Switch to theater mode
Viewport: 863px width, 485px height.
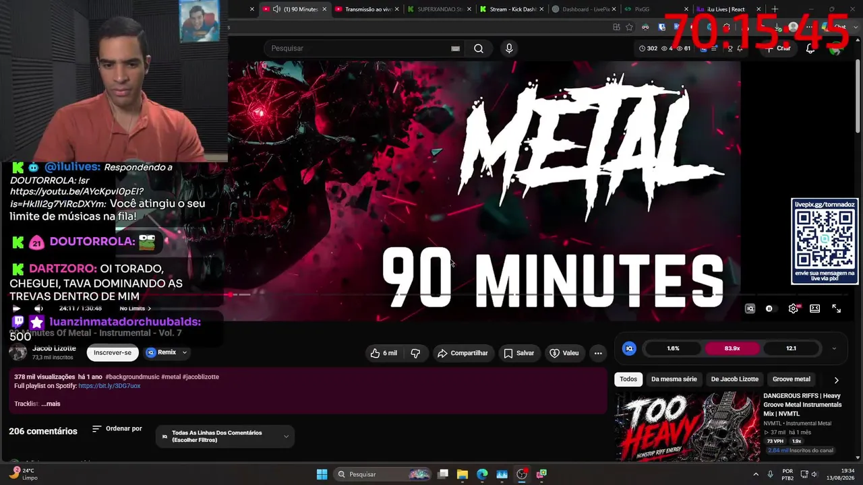(x=815, y=309)
